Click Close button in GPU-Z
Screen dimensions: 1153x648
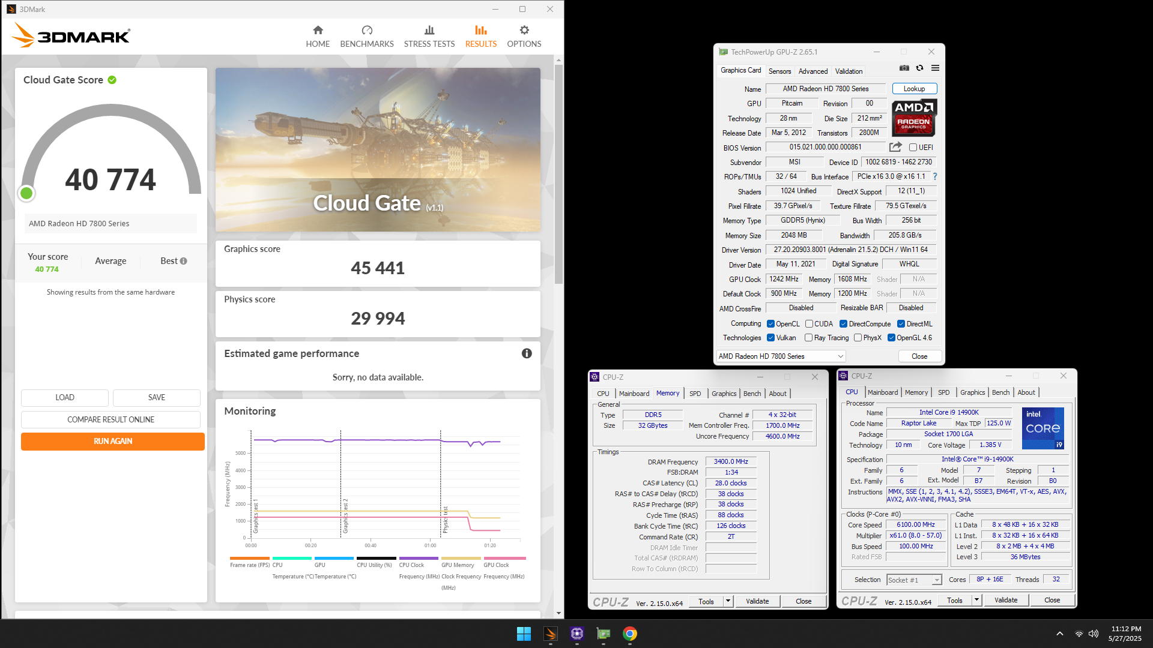coord(919,356)
